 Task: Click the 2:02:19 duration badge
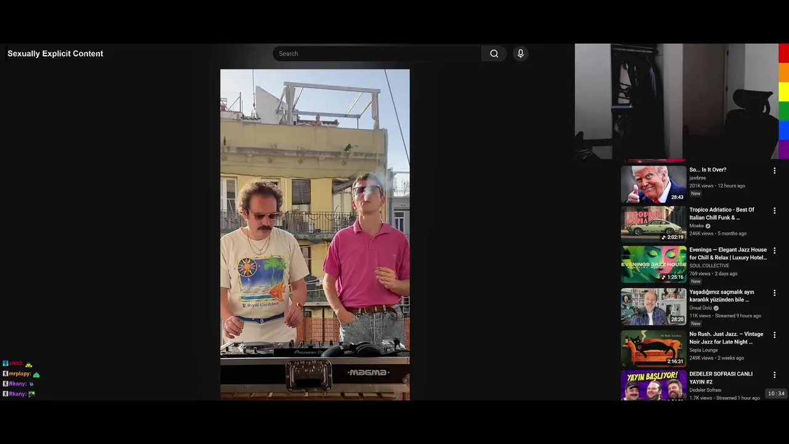[x=672, y=237]
